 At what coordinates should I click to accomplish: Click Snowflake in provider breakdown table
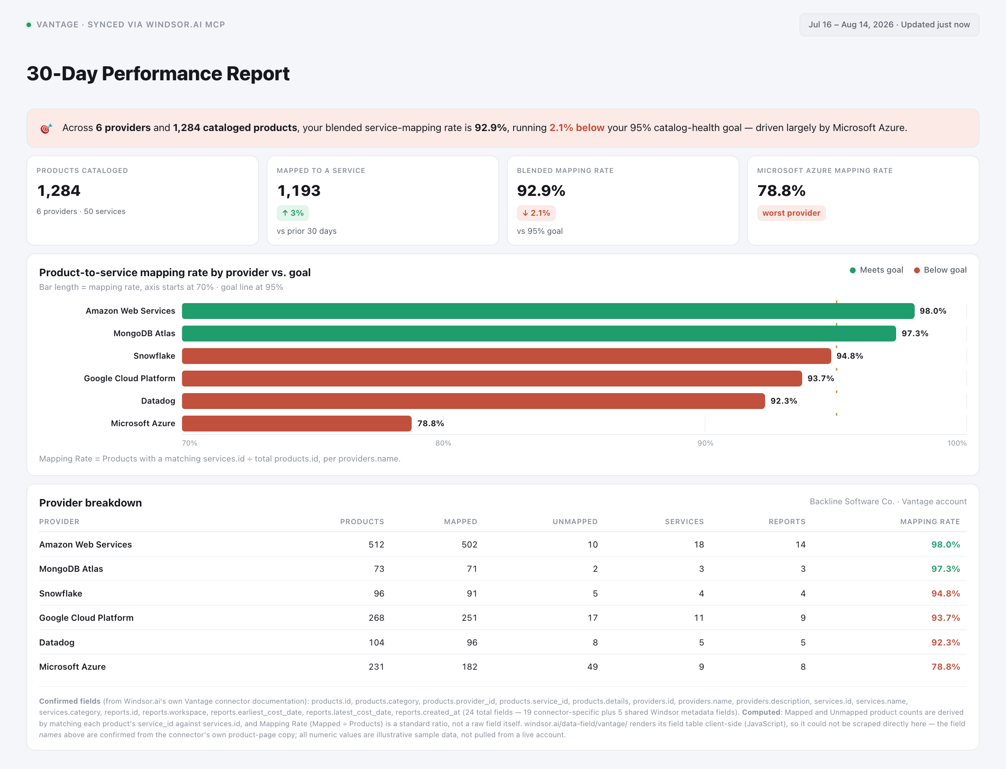coord(60,593)
